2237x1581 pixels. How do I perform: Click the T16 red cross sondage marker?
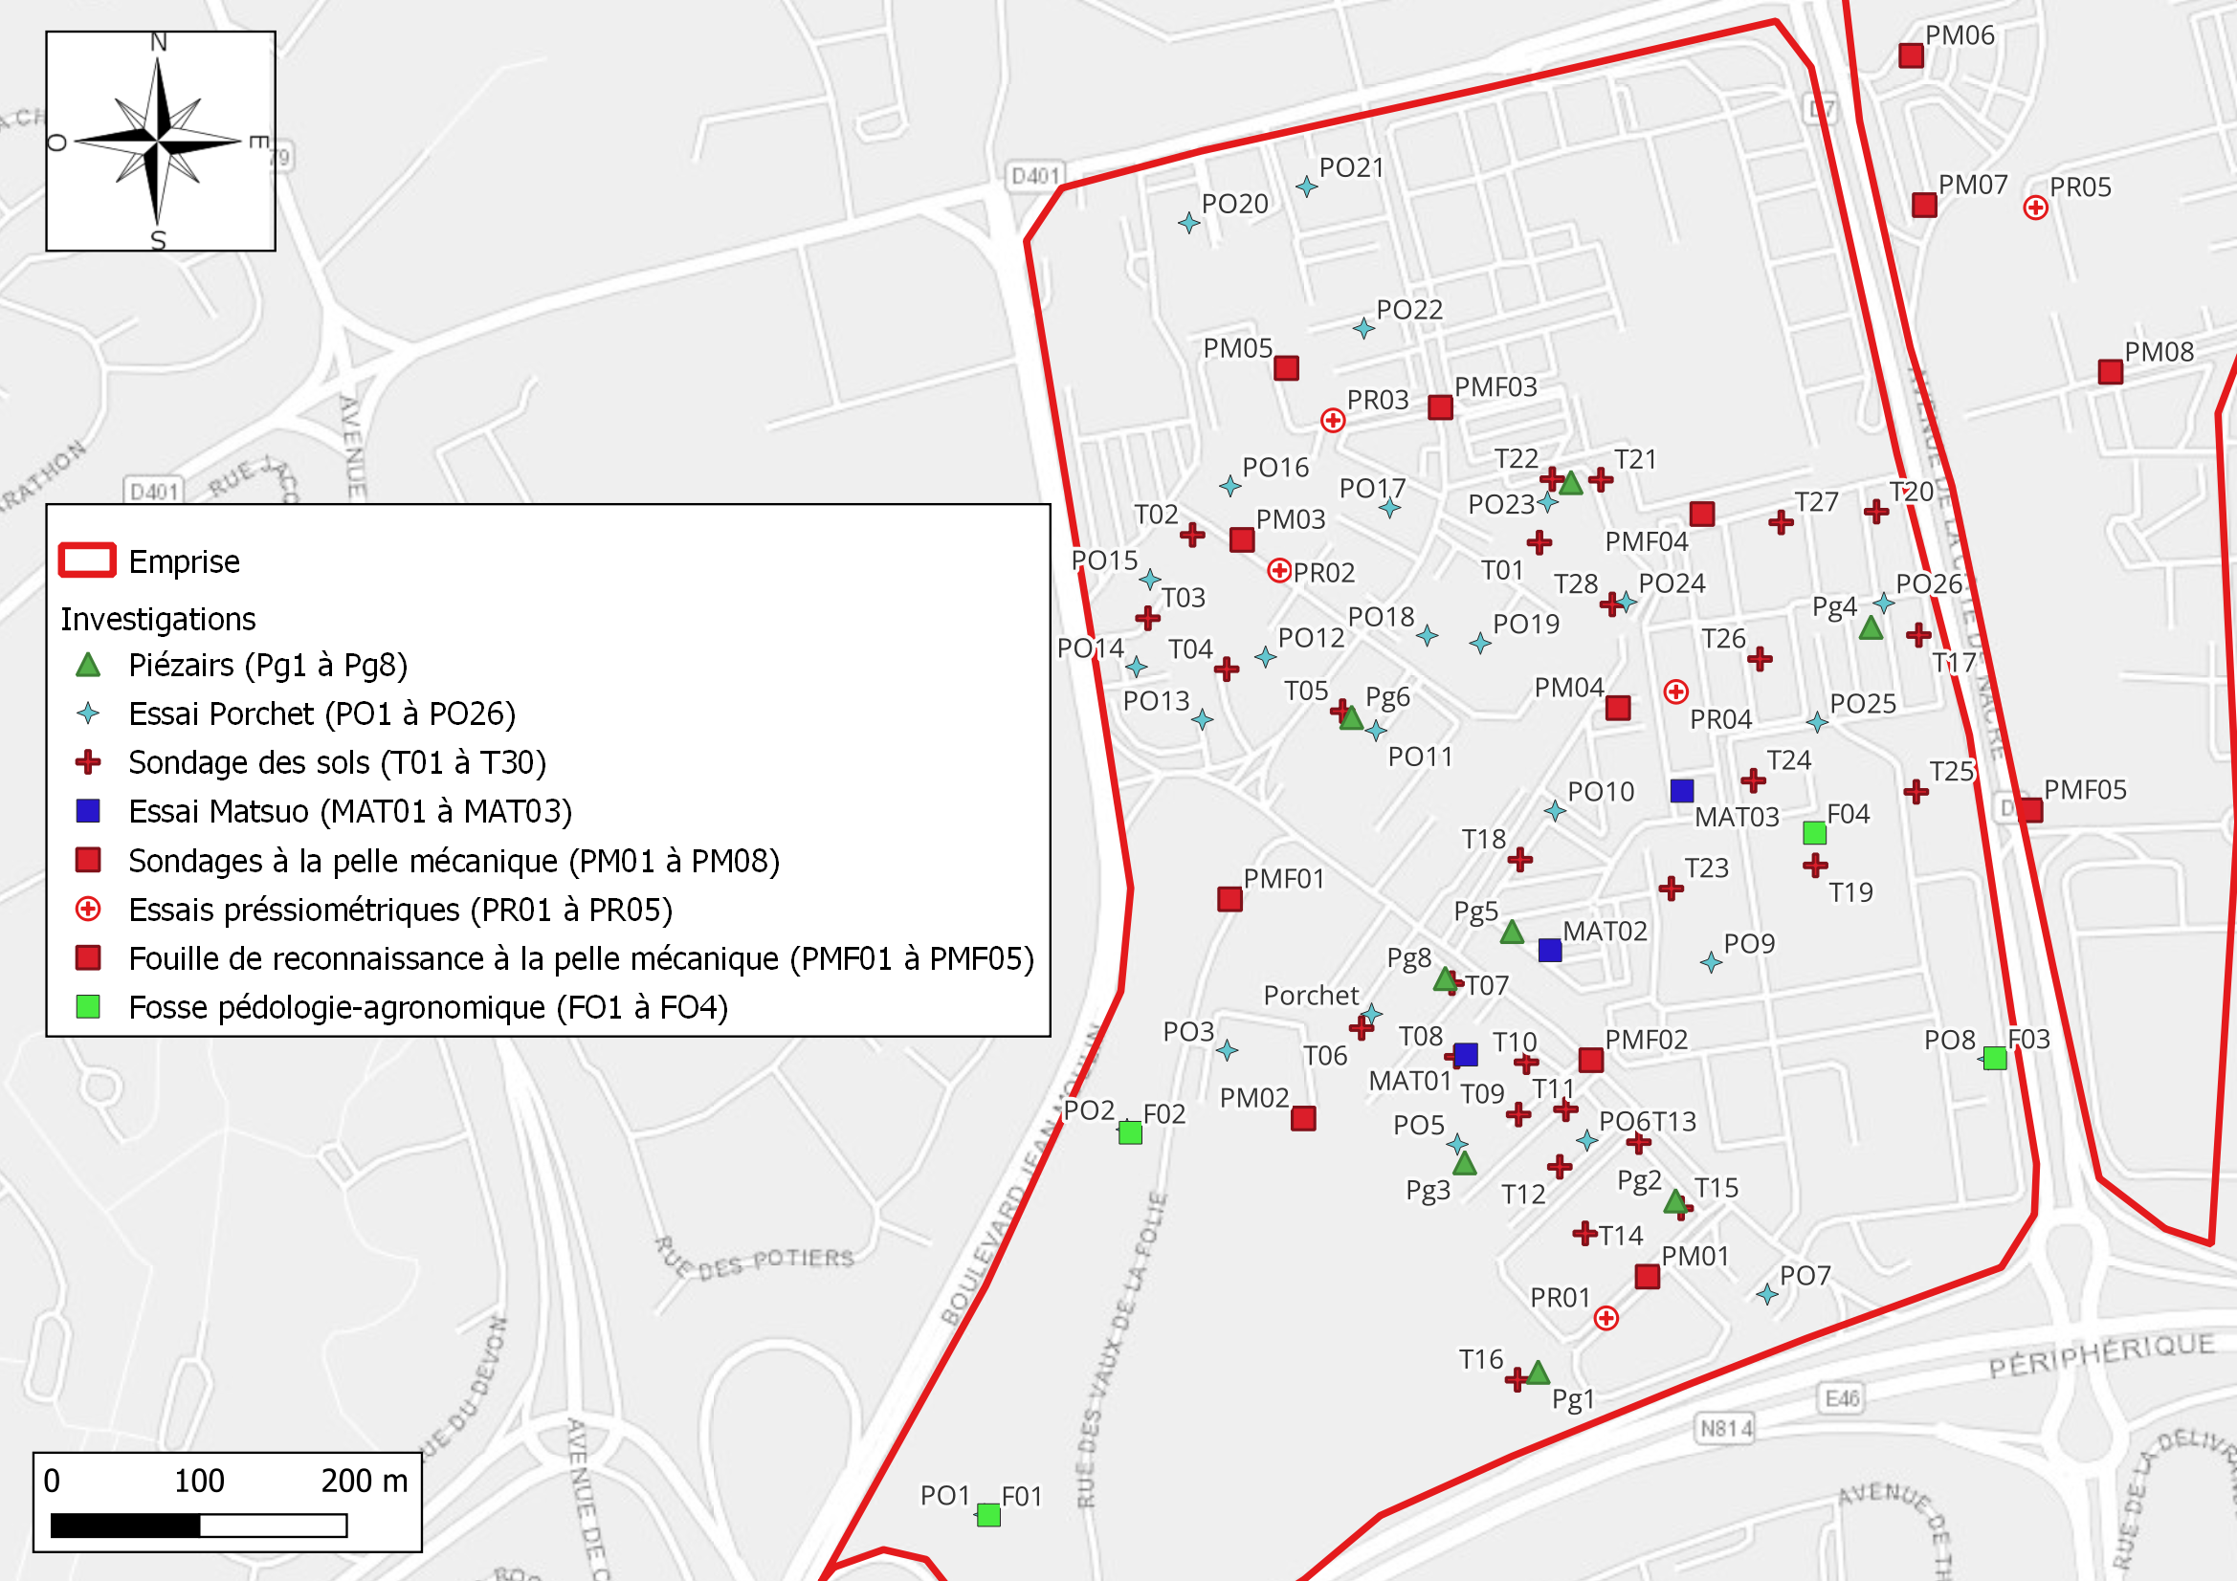[1516, 1379]
